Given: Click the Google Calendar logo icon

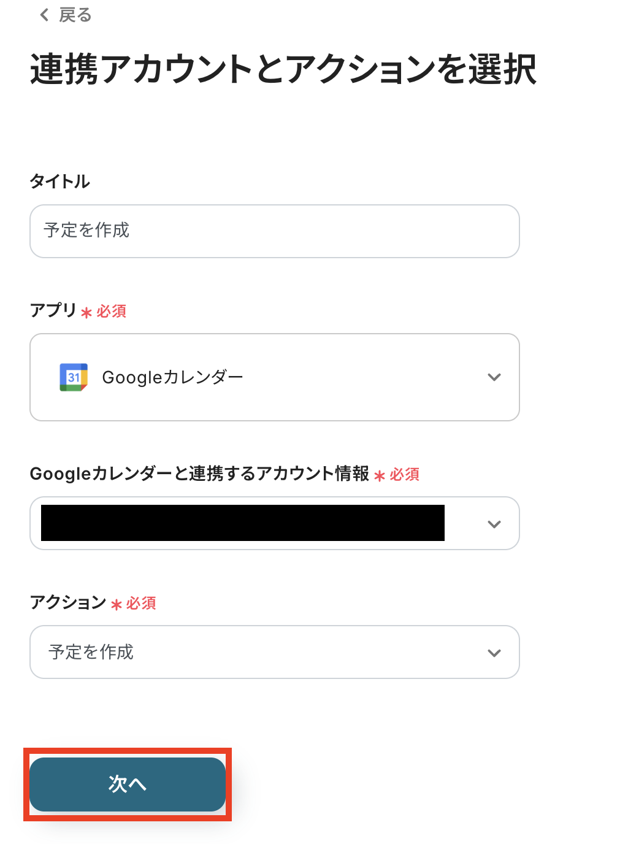Looking at the screenshot, I should 74,377.
